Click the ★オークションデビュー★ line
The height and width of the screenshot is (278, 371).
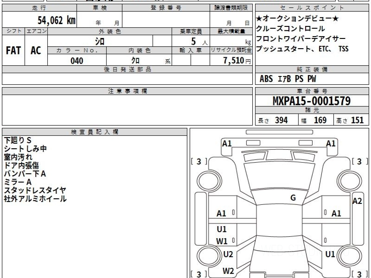coord(298,19)
